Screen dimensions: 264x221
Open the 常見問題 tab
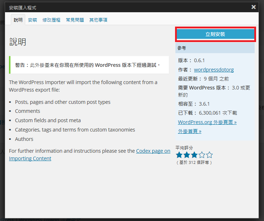point(75,20)
